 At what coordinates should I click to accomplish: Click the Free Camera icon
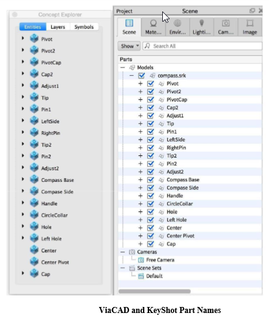point(141,260)
